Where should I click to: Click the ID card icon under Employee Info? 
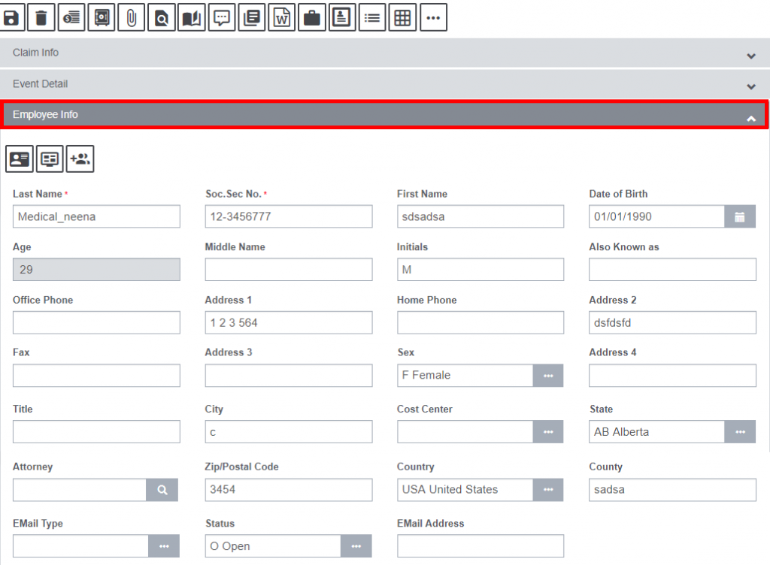[20, 159]
